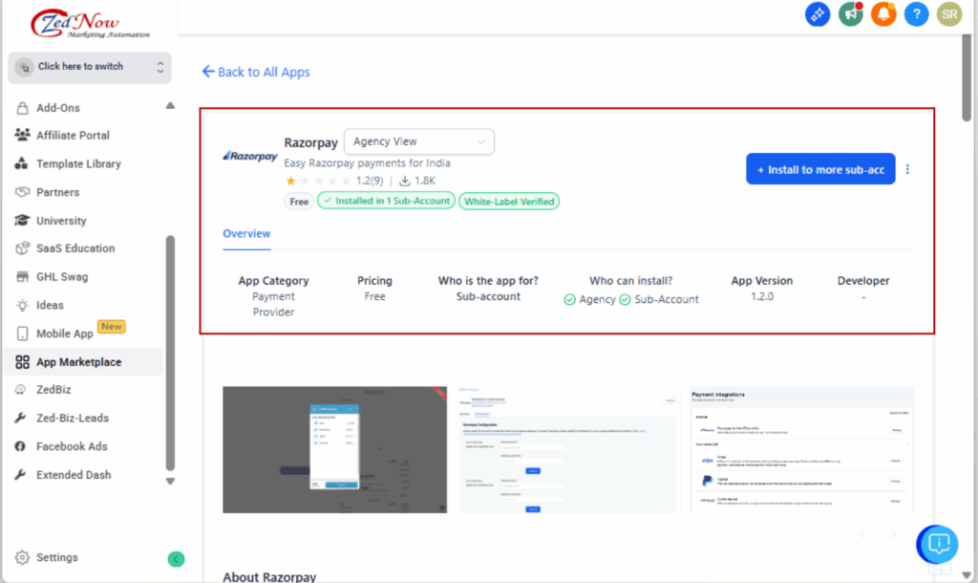Click the App Marketplace grid icon
Image resolution: width=978 pixels, height=583 pixels.
pyautogui.click(x=23, y=362)
